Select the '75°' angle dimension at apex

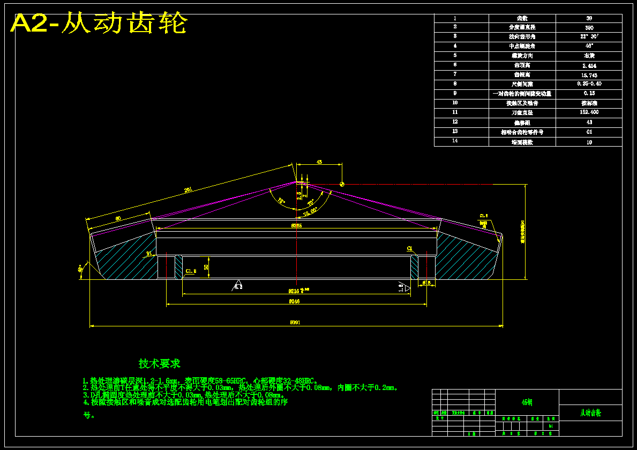coord(281,201)
